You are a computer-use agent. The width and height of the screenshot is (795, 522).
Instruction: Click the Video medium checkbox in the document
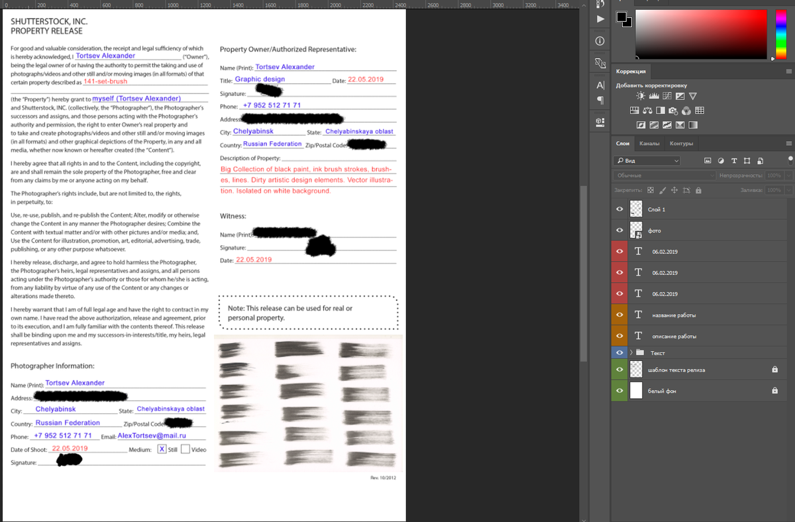point(185,449)
